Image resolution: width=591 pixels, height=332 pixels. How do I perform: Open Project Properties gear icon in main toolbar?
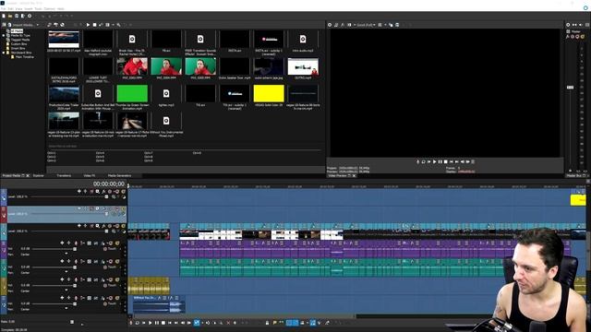click(30, 16)
